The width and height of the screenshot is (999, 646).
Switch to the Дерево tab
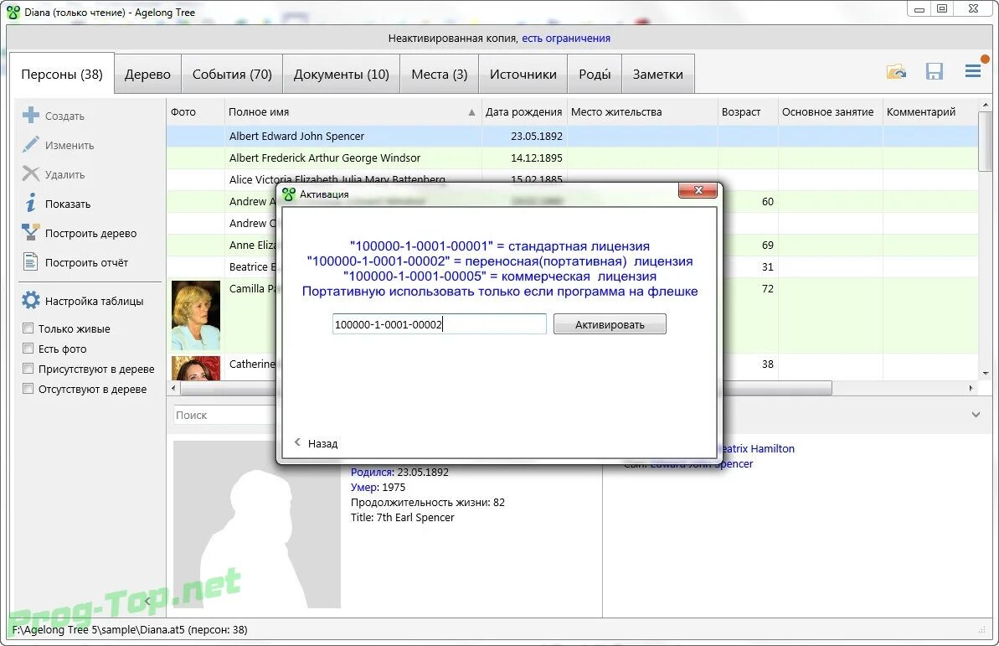[148, 74]
